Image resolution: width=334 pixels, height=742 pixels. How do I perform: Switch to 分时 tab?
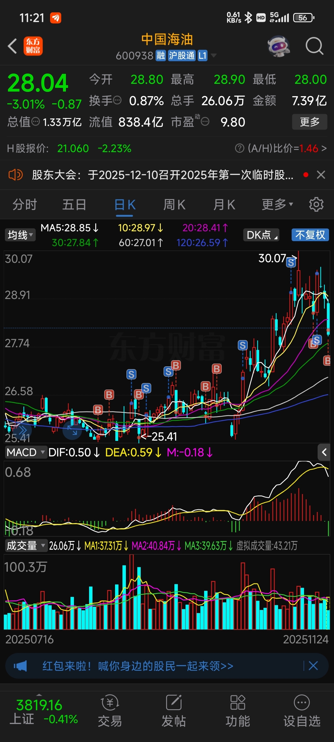coord(25,205)
